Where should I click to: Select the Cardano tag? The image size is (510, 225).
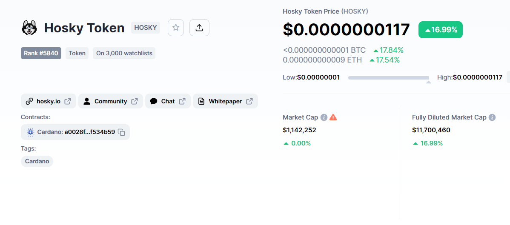(37, 161)
